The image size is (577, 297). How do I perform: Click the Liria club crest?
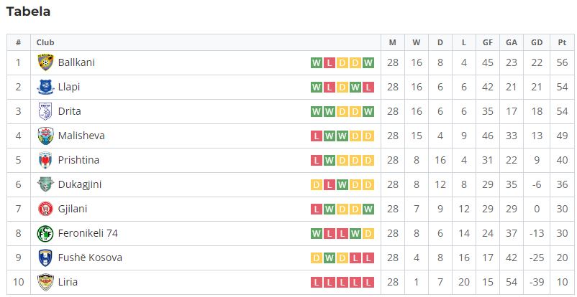click(x=45, y=282)
